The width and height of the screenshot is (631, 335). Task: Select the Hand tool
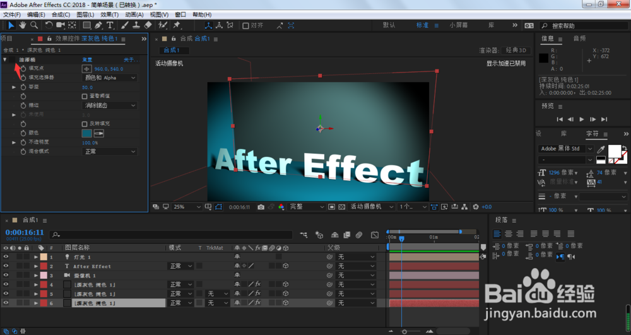tap(23, 25)
